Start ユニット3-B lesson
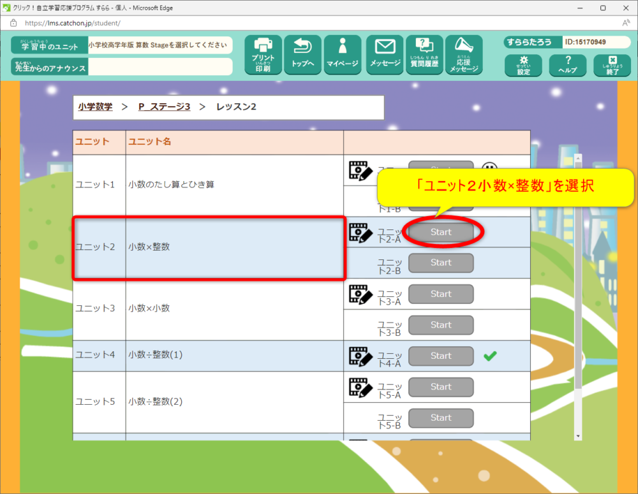This screenshot has height=494, width=638. click(x=441, y=325)
